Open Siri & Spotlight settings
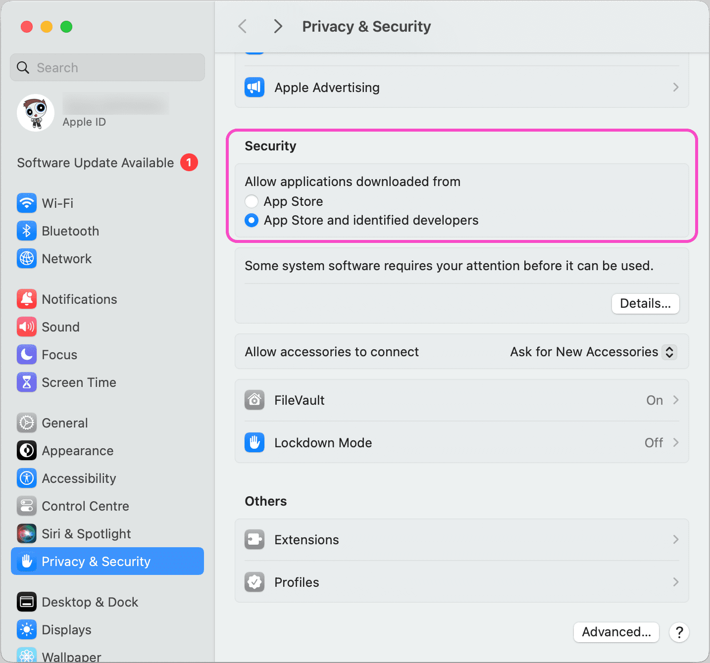Screen dimensions: 710x663 (x=86, y=534)
